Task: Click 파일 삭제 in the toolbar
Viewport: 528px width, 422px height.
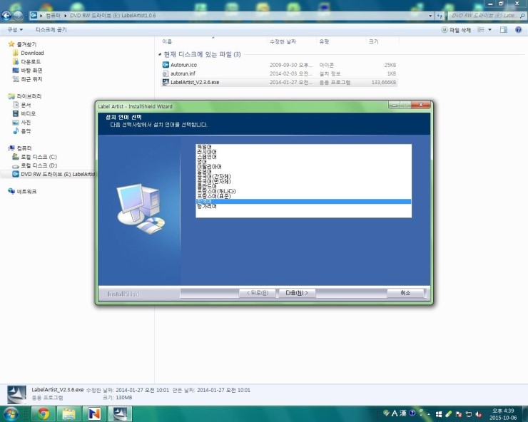Action: point(457,30)
